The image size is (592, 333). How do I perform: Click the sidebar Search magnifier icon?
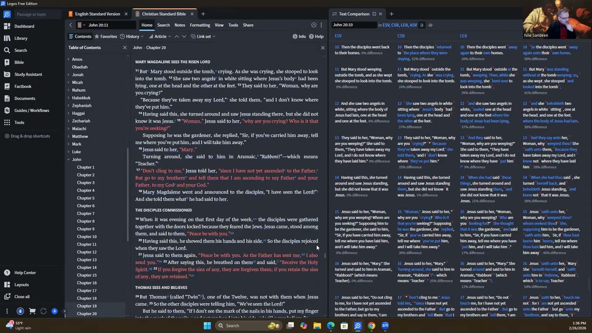coord(7,50)
